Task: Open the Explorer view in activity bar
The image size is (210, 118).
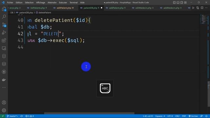Action: pos(4,9)
